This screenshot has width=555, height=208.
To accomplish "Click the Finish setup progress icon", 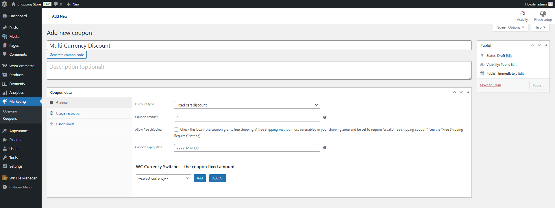I will [543, 14].
